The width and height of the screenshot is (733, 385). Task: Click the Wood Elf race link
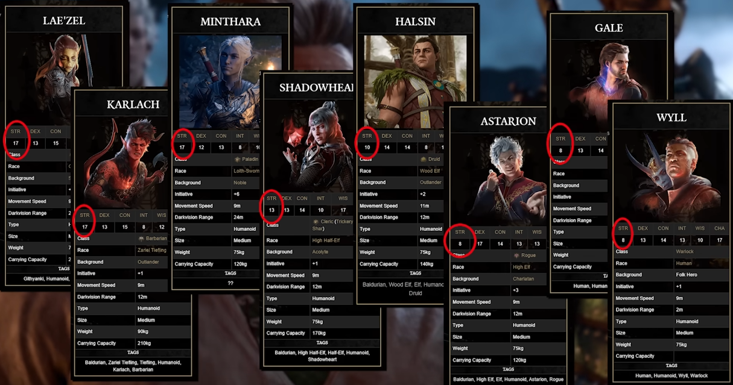coord(430,171)
